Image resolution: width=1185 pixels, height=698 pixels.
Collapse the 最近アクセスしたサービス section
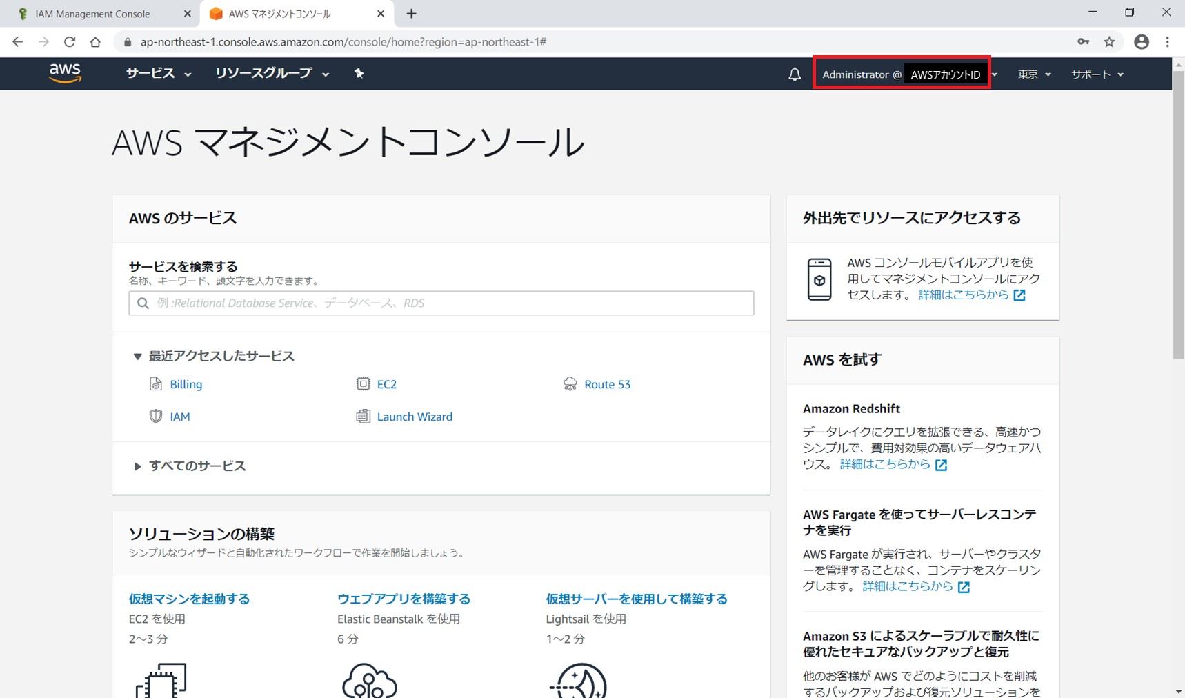[214, 356]
